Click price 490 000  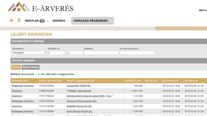point(138,86)
